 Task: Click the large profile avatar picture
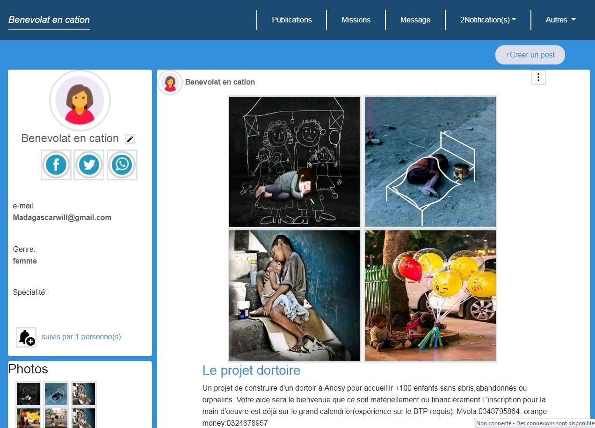tap(80, 100)
